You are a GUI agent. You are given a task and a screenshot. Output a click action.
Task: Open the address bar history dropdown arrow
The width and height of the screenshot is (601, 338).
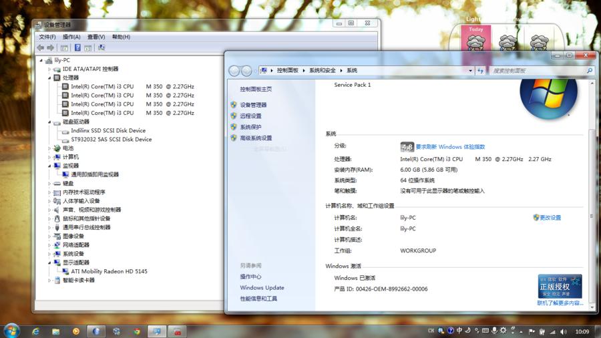coord(470,71)
